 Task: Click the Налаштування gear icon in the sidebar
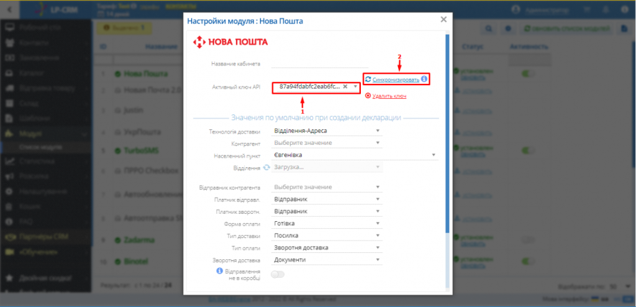[10, 191]
